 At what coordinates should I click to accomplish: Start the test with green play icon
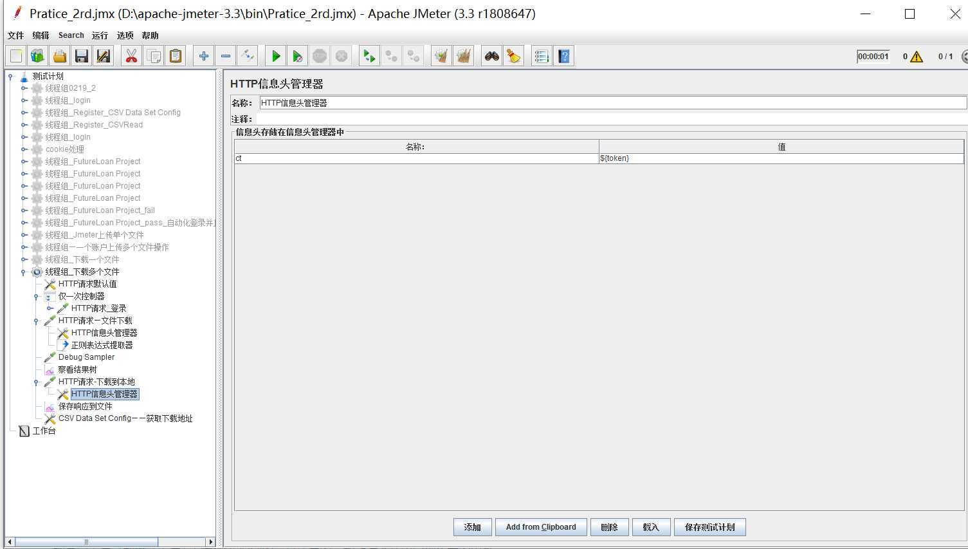pyautogui.click(x=276, y=57)
